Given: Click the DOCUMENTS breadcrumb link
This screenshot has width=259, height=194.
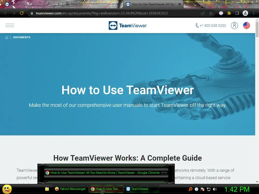Looking at the screenshot, I should 22,37.
